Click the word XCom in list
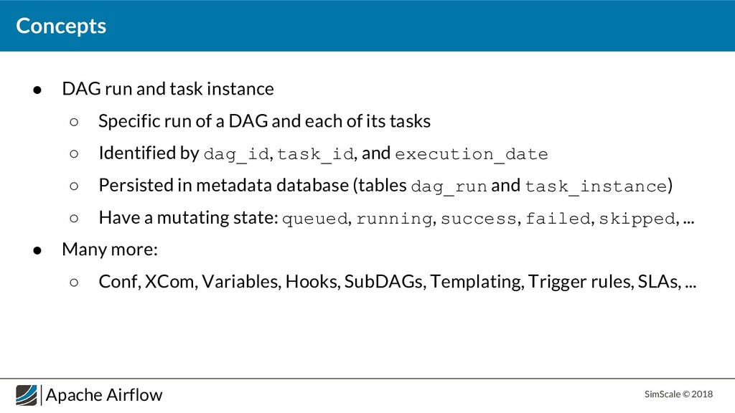 click(171, 282)
